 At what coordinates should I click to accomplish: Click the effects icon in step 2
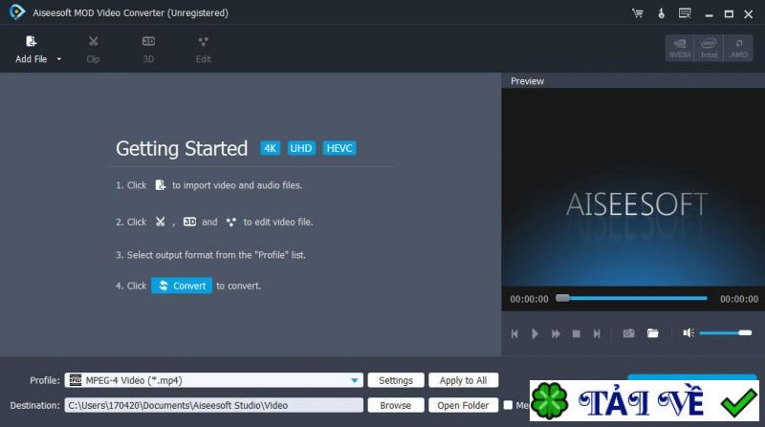click(230, 222)
